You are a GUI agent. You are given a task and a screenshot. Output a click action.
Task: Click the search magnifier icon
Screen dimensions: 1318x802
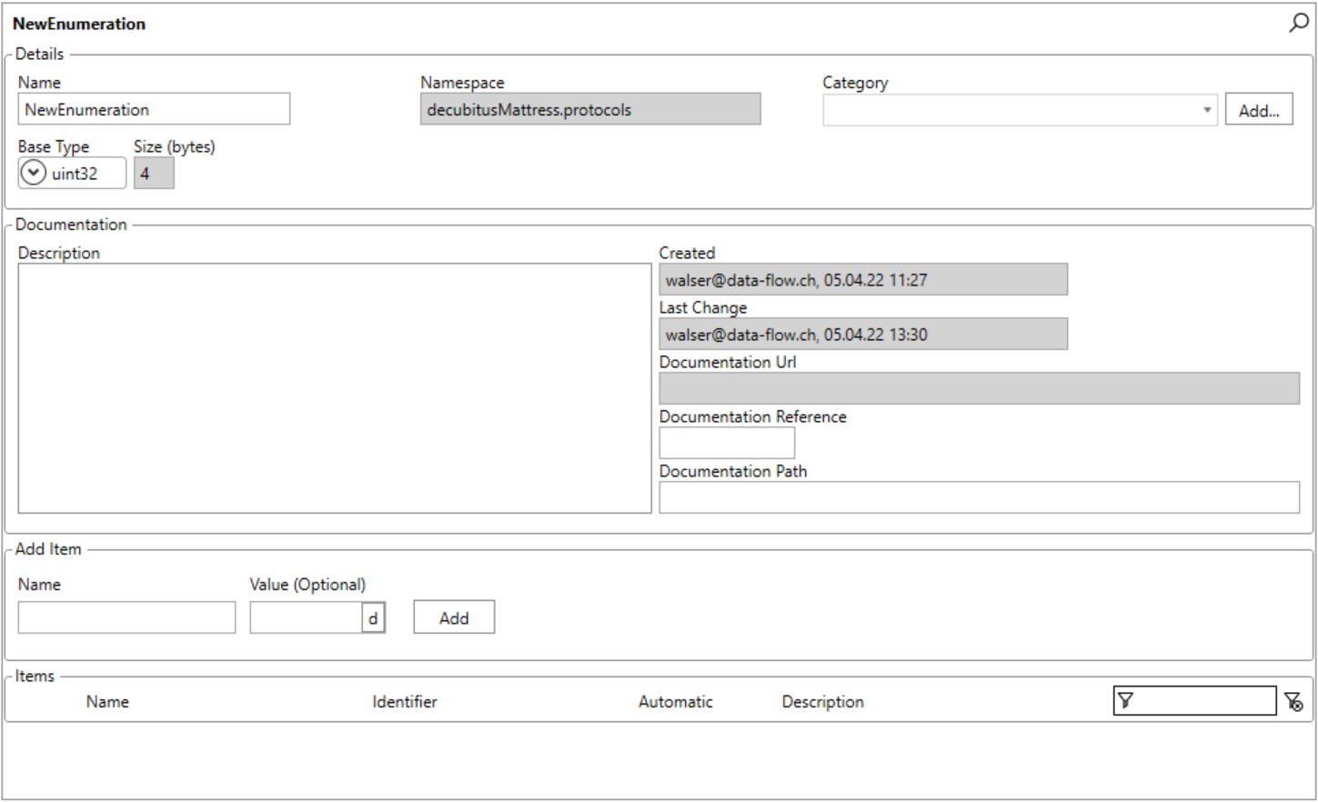pos(1298,23)
